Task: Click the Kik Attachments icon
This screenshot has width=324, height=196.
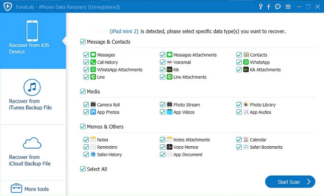Action: [246, 69]
